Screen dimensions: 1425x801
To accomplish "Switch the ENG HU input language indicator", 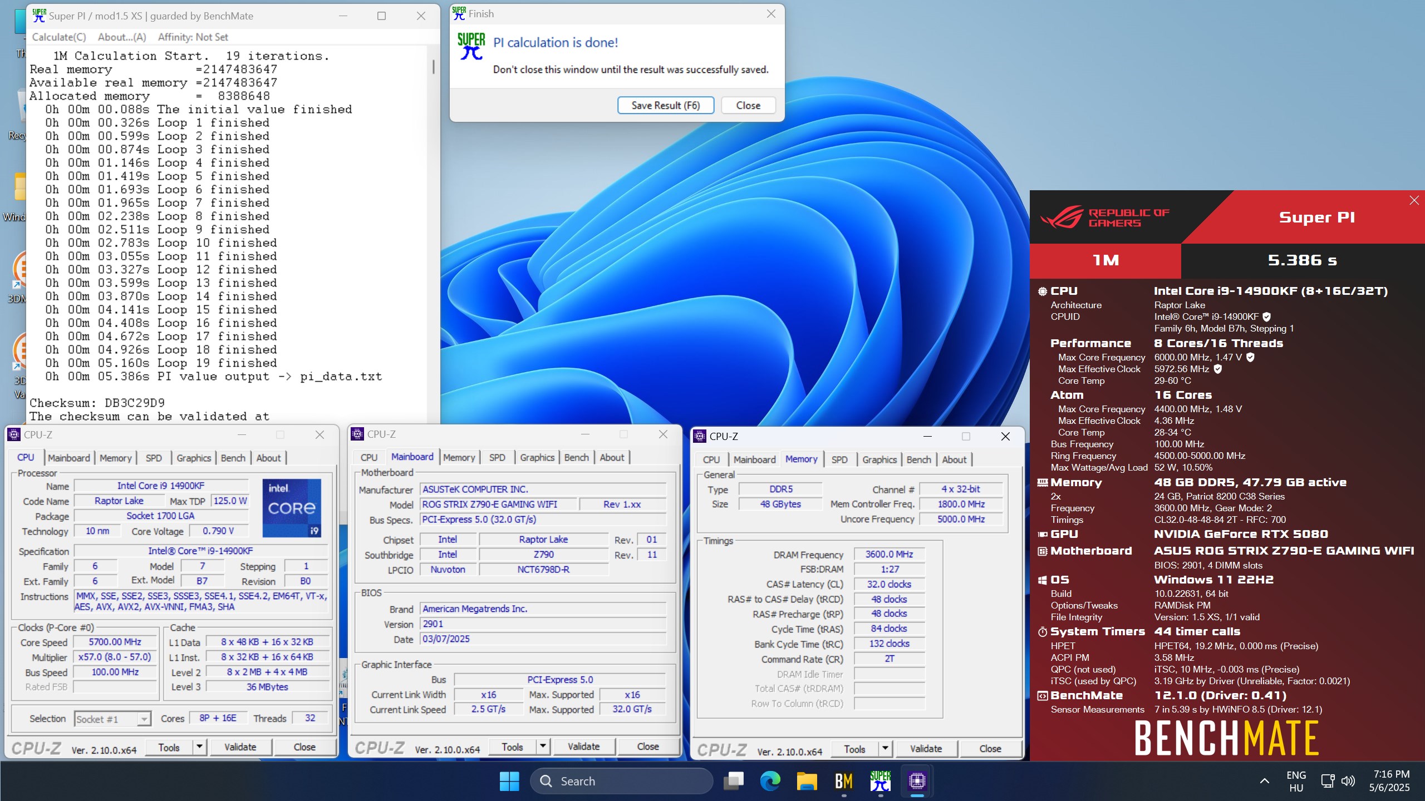I will [1296, 781].
